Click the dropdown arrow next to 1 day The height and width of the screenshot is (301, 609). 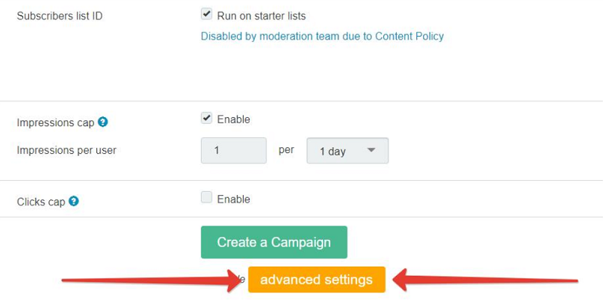pos(371,150)
